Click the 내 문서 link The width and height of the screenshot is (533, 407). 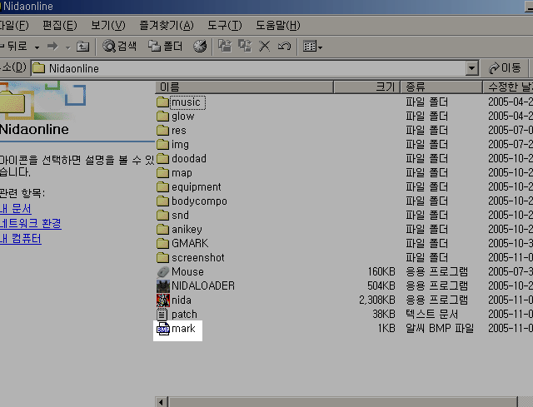[16, 209]
